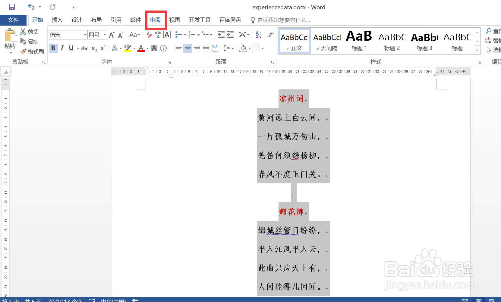Toggle italic formatting
This screenshot has width=501, height=302.
click(62, 48)
